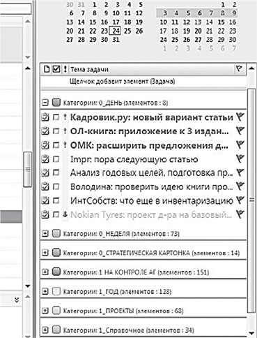257x338 pixels.
Task: Select date 24 in the left calendar
Action: click(116, 31)
